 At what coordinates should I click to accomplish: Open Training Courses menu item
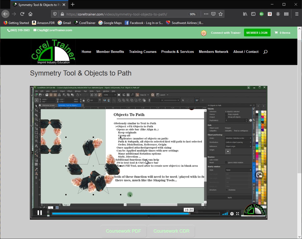coord(143,52)
